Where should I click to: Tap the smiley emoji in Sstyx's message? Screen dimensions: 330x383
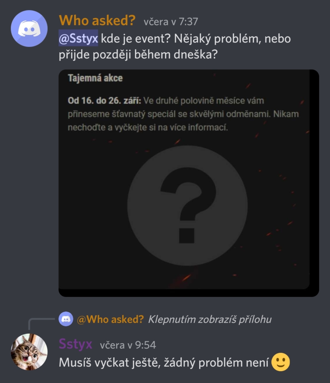coord(280,362)
